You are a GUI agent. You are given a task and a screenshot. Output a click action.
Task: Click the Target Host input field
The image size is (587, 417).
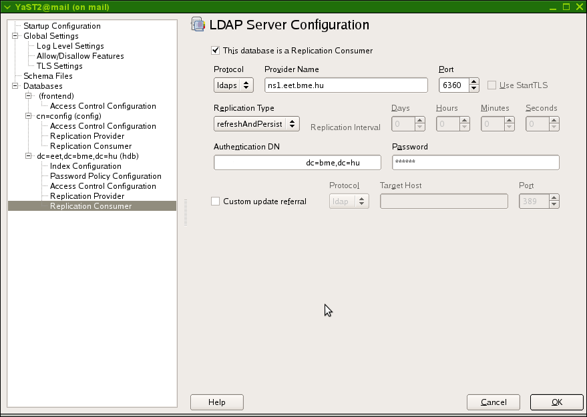444,201
